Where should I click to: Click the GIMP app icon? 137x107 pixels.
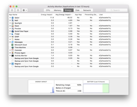click(13, 36)
